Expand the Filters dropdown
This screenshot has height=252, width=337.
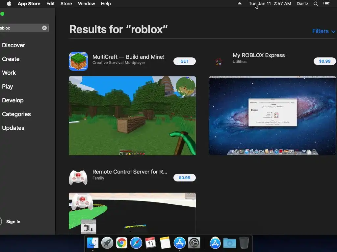click(x=324, y=31)
